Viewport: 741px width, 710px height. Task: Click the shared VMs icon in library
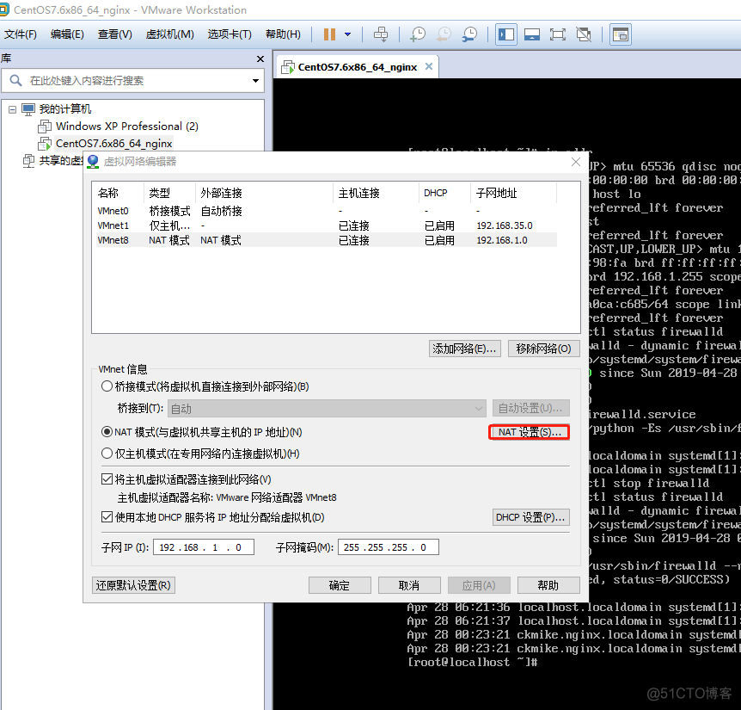tap(28, 161)
